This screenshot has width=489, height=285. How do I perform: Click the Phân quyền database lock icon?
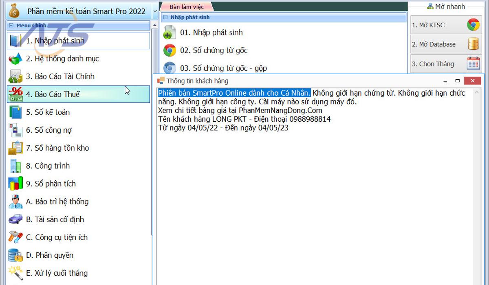tap(15, 255)
